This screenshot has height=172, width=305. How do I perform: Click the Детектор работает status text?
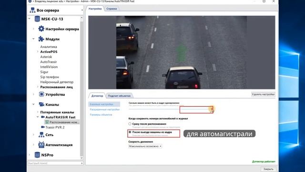[264, 161]
